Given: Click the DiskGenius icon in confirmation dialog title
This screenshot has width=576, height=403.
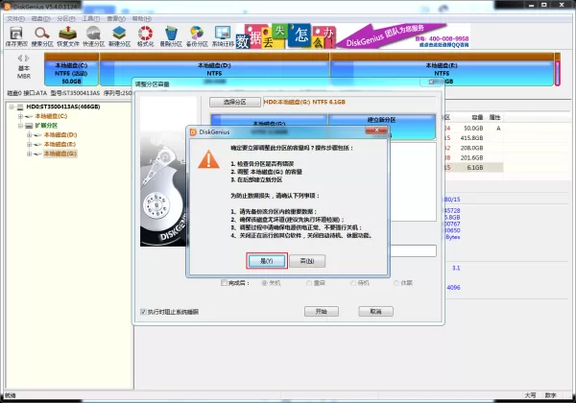Looking at the screenshot, I should coord(193,131).
